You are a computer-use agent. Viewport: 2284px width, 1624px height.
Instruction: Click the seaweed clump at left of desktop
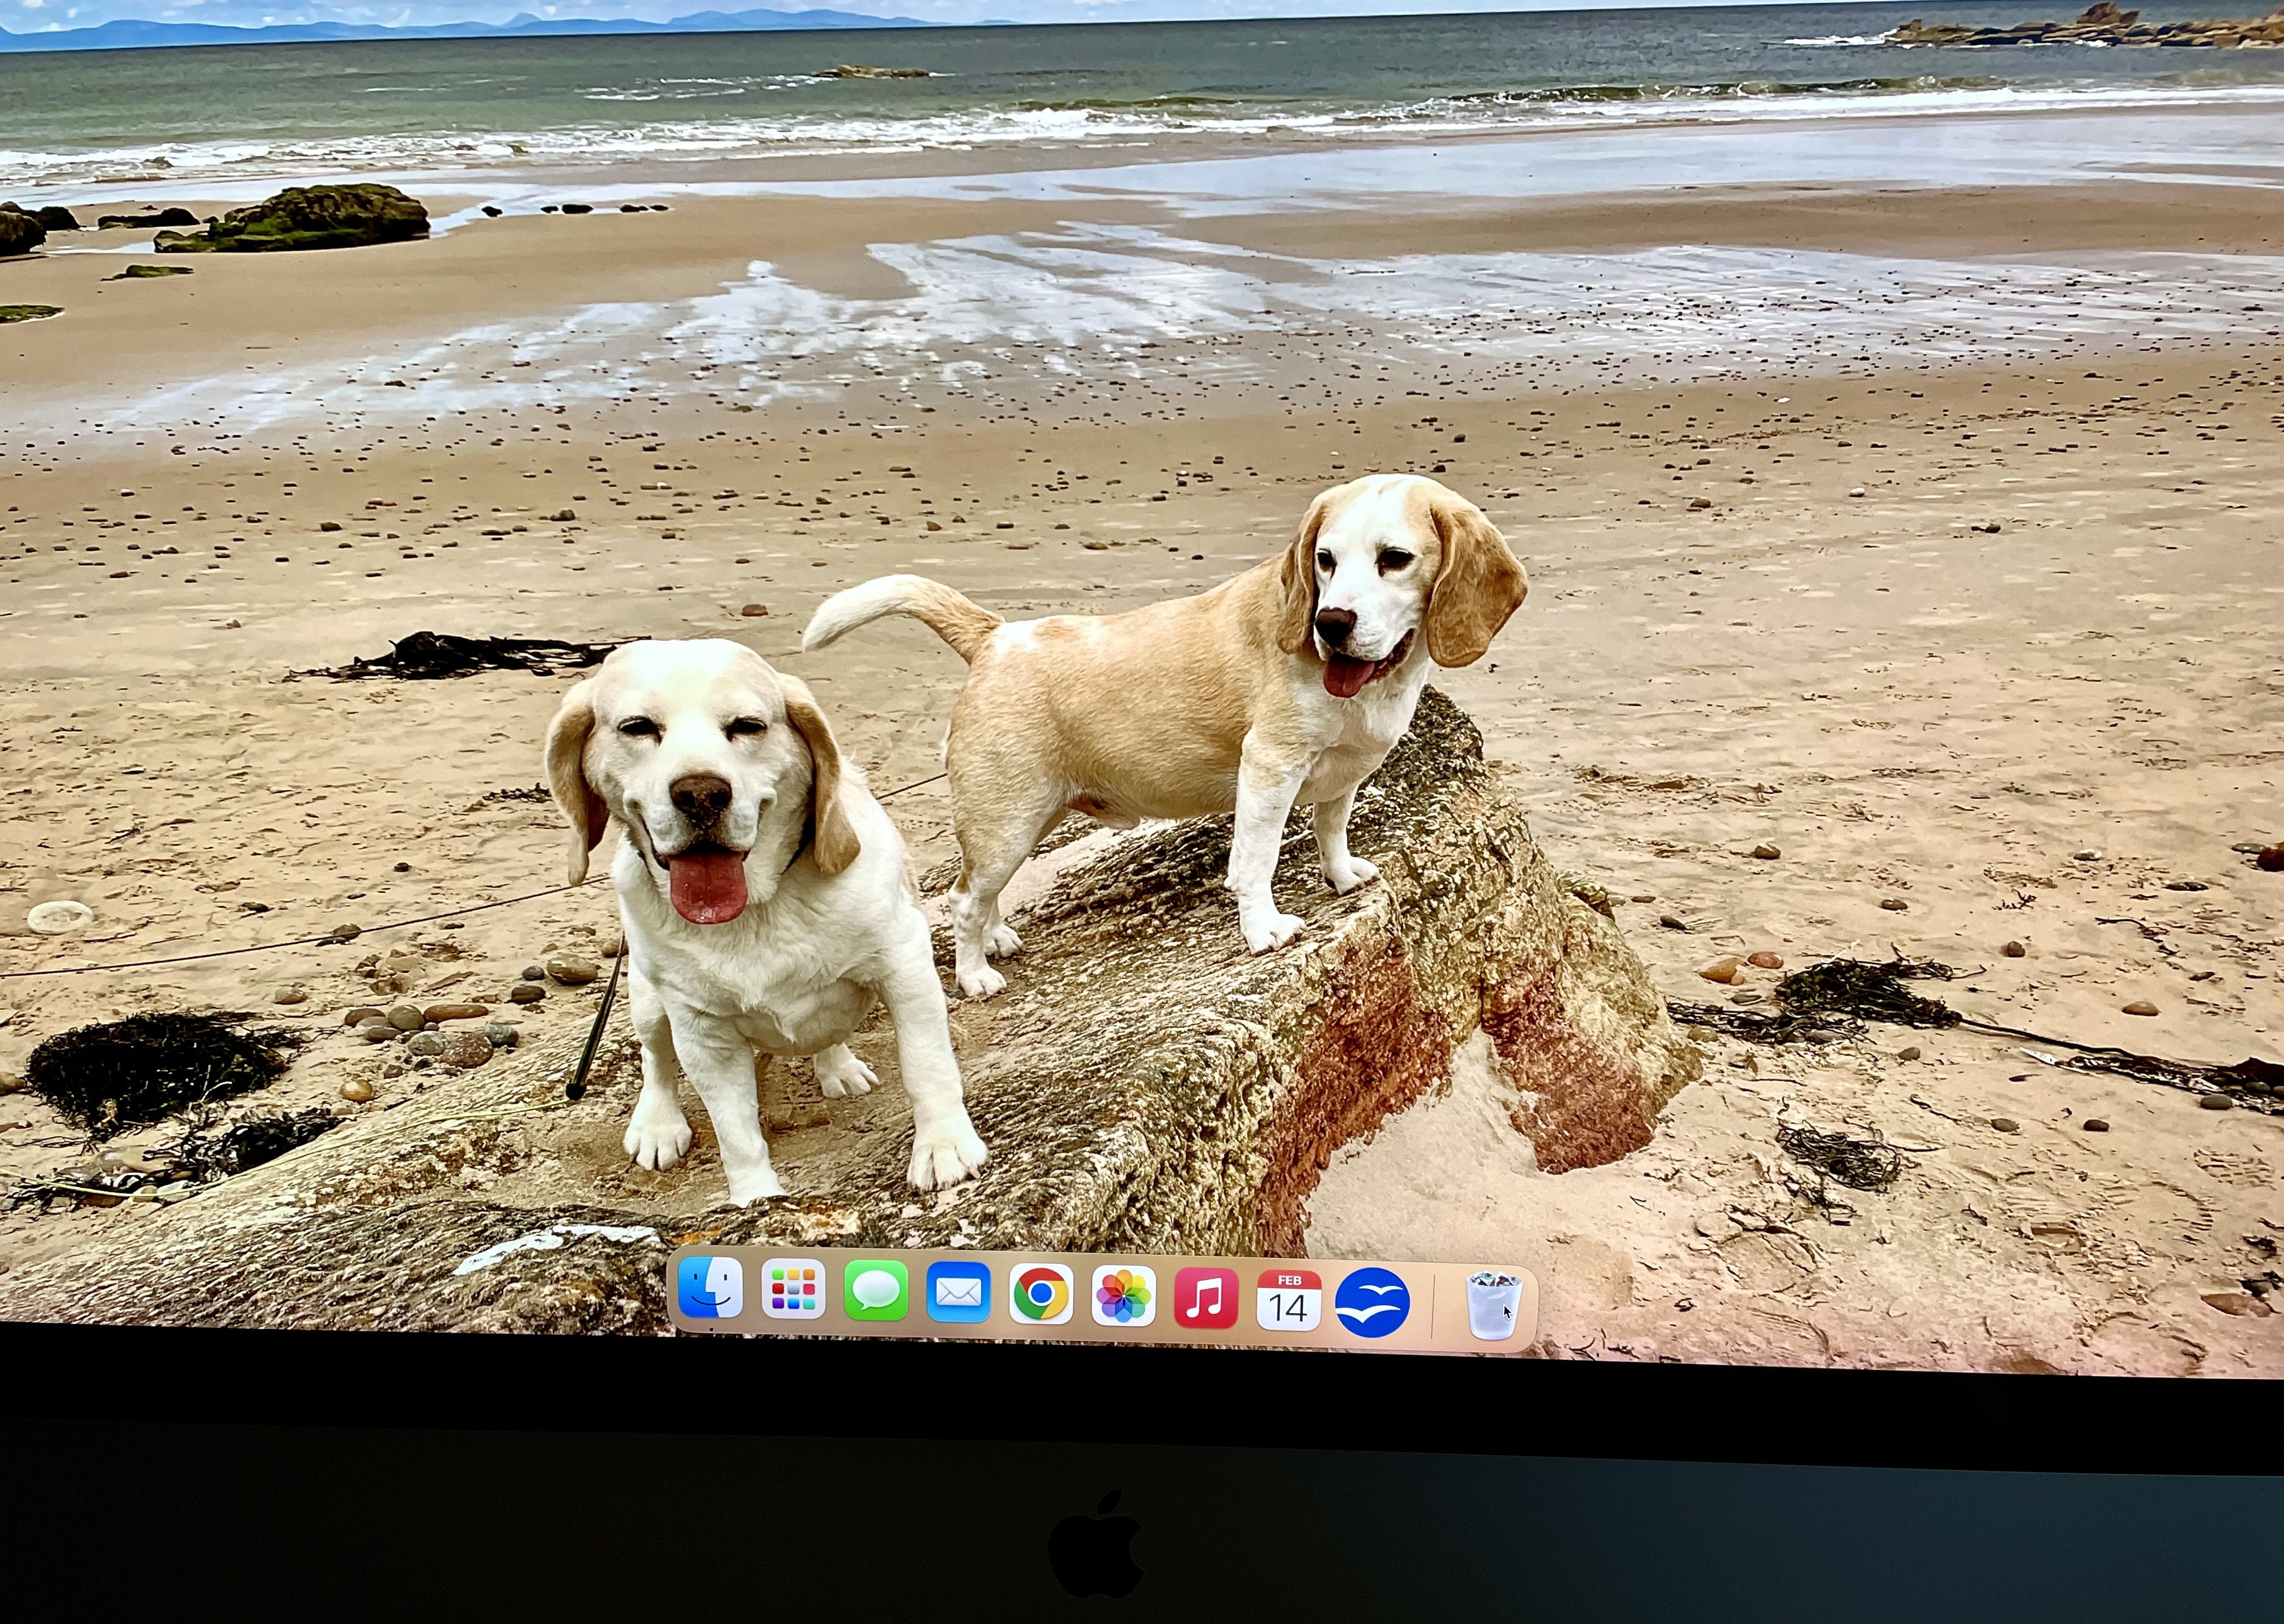pos(150,1065)
